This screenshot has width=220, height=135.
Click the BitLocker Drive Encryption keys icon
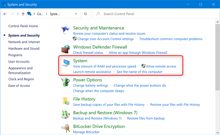pyautogui.click(x=66, y=128)
